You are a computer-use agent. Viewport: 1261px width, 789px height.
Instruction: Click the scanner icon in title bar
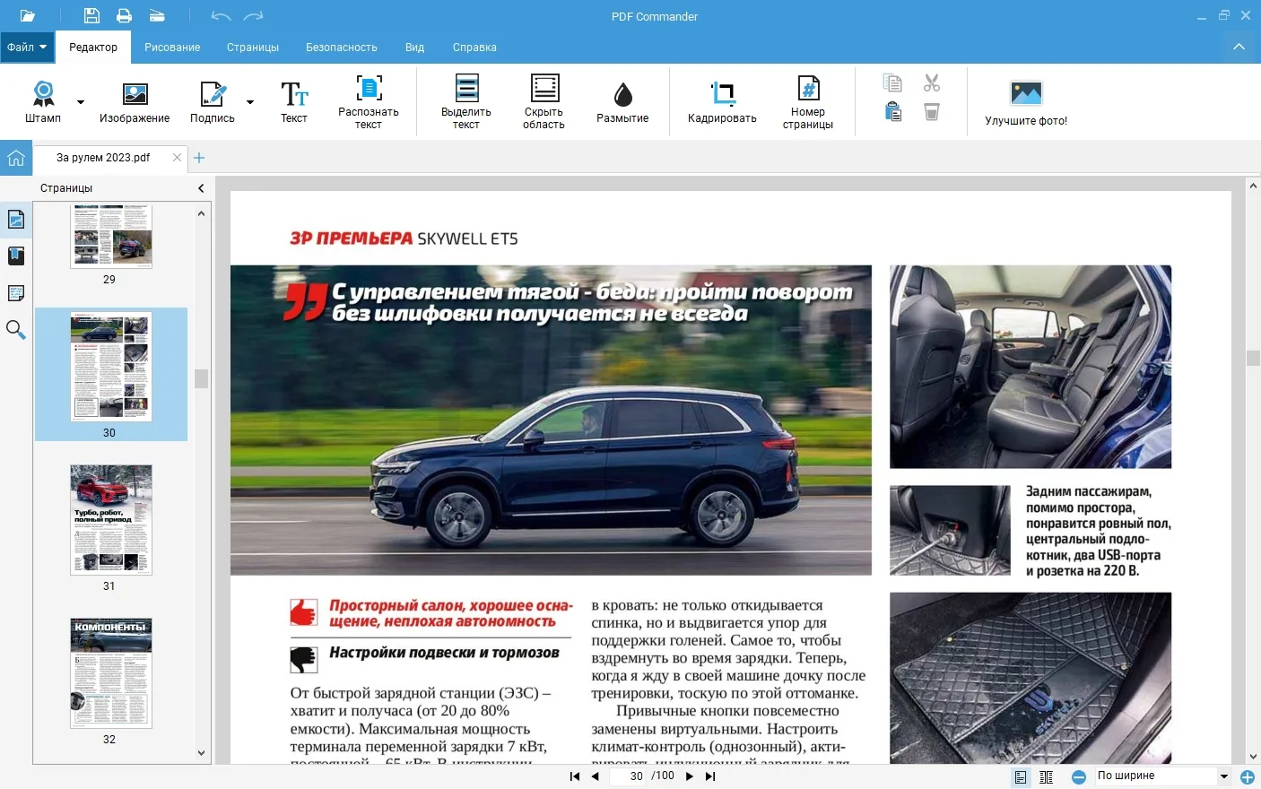[157, 16]
